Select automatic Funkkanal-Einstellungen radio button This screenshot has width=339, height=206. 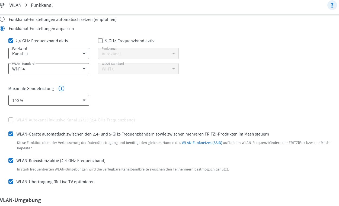pos(2,20)
